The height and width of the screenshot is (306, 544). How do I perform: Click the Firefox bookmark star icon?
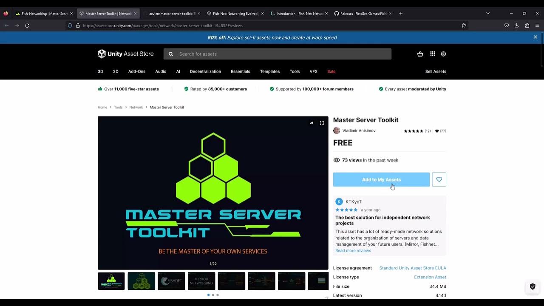click(x=464, y=25)
